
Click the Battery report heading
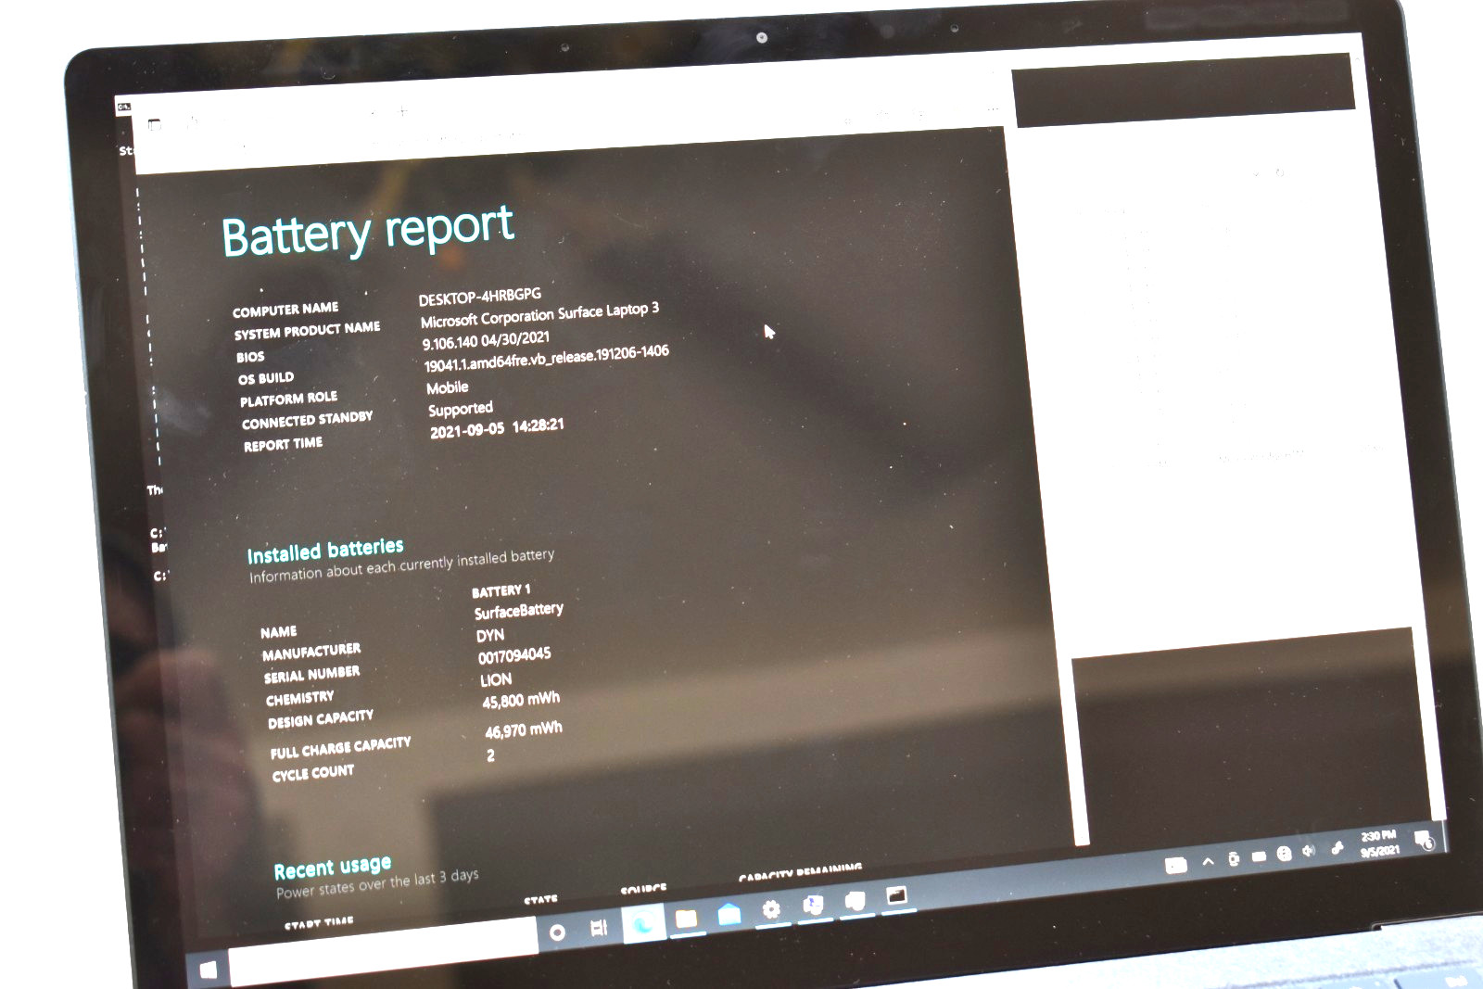click(x=368, y=231)
